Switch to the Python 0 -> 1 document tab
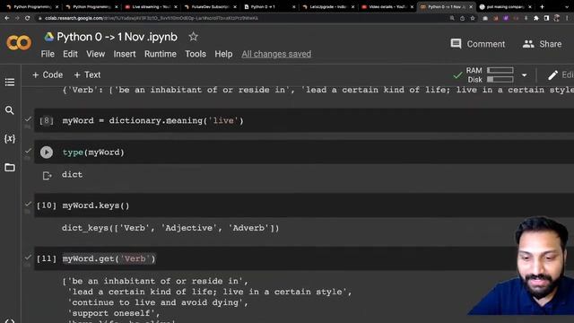Image resolution: width=574 pixels, height=323 pixels. click(269, 6)
